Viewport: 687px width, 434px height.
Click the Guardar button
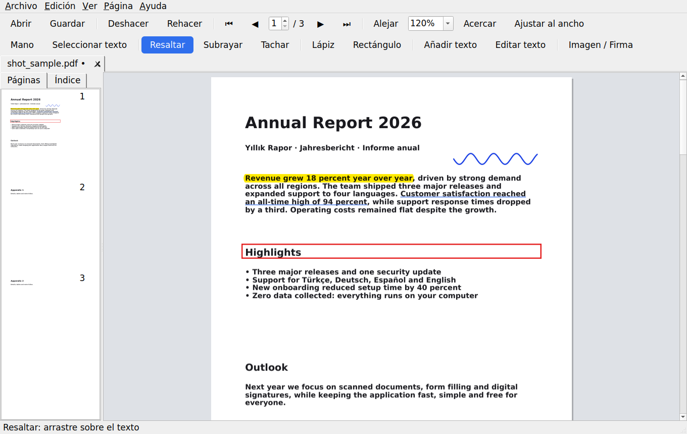tap(67, 24)
